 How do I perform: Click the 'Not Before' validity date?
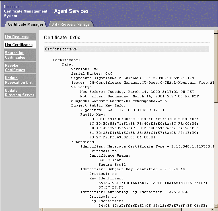[137, 92]
